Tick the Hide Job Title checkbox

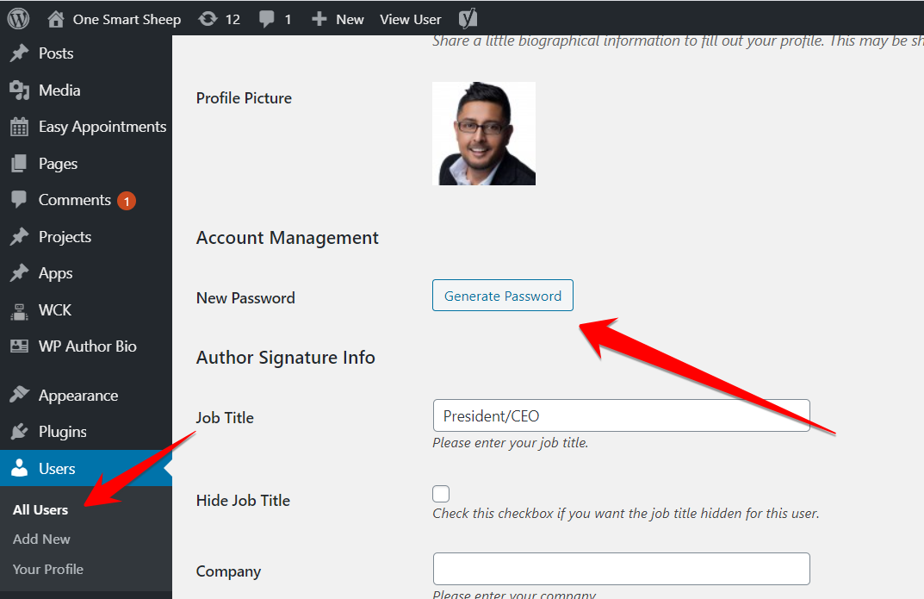[x=441, y=494]
